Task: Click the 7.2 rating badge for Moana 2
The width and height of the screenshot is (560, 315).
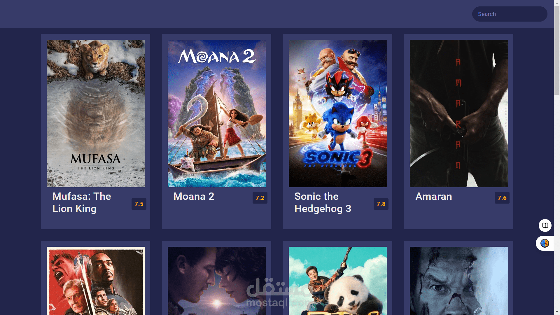Action: [260, 198]
